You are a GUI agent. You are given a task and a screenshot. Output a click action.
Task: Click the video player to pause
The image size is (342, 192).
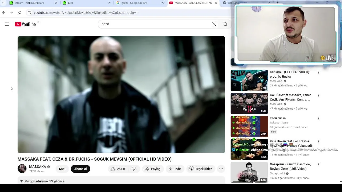pyautogui.click(x=121, y=94)
